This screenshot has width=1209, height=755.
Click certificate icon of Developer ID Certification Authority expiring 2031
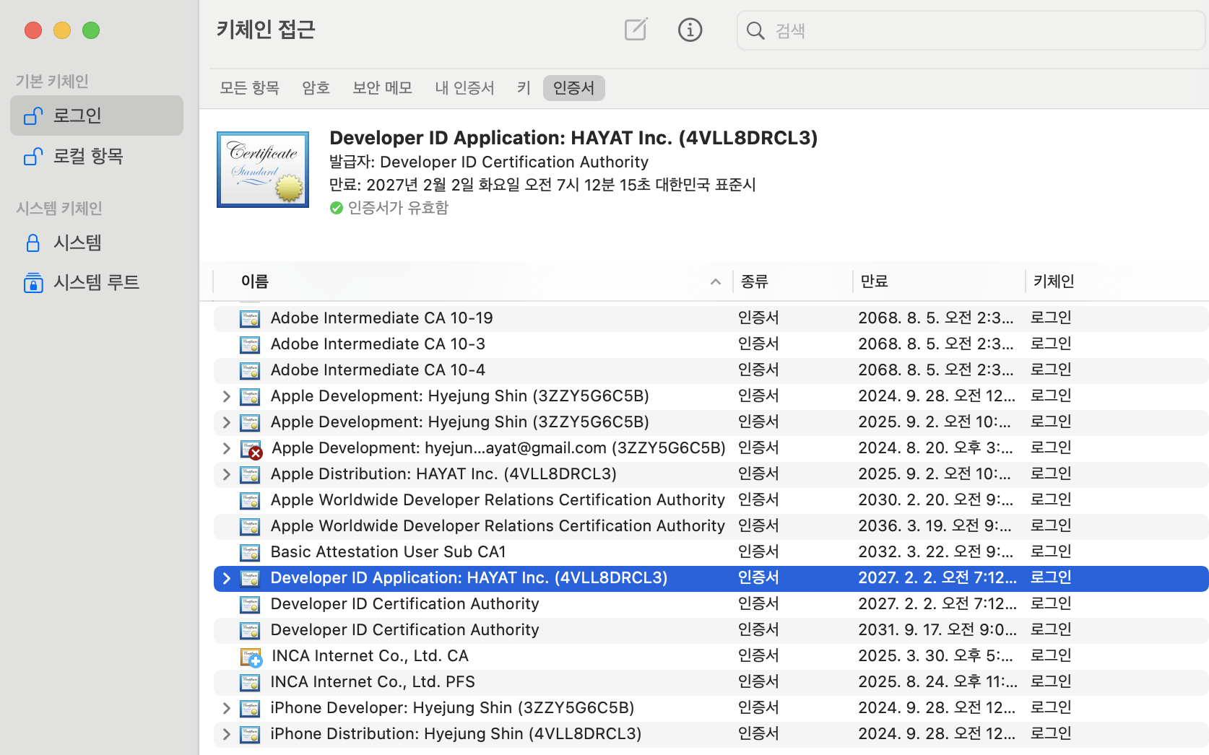[250, 630]
